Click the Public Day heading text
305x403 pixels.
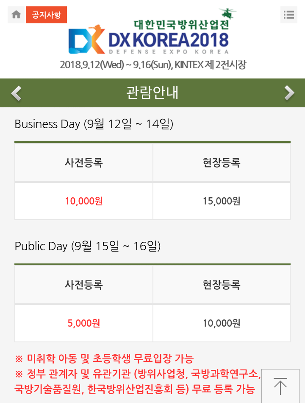coord(87,246)
